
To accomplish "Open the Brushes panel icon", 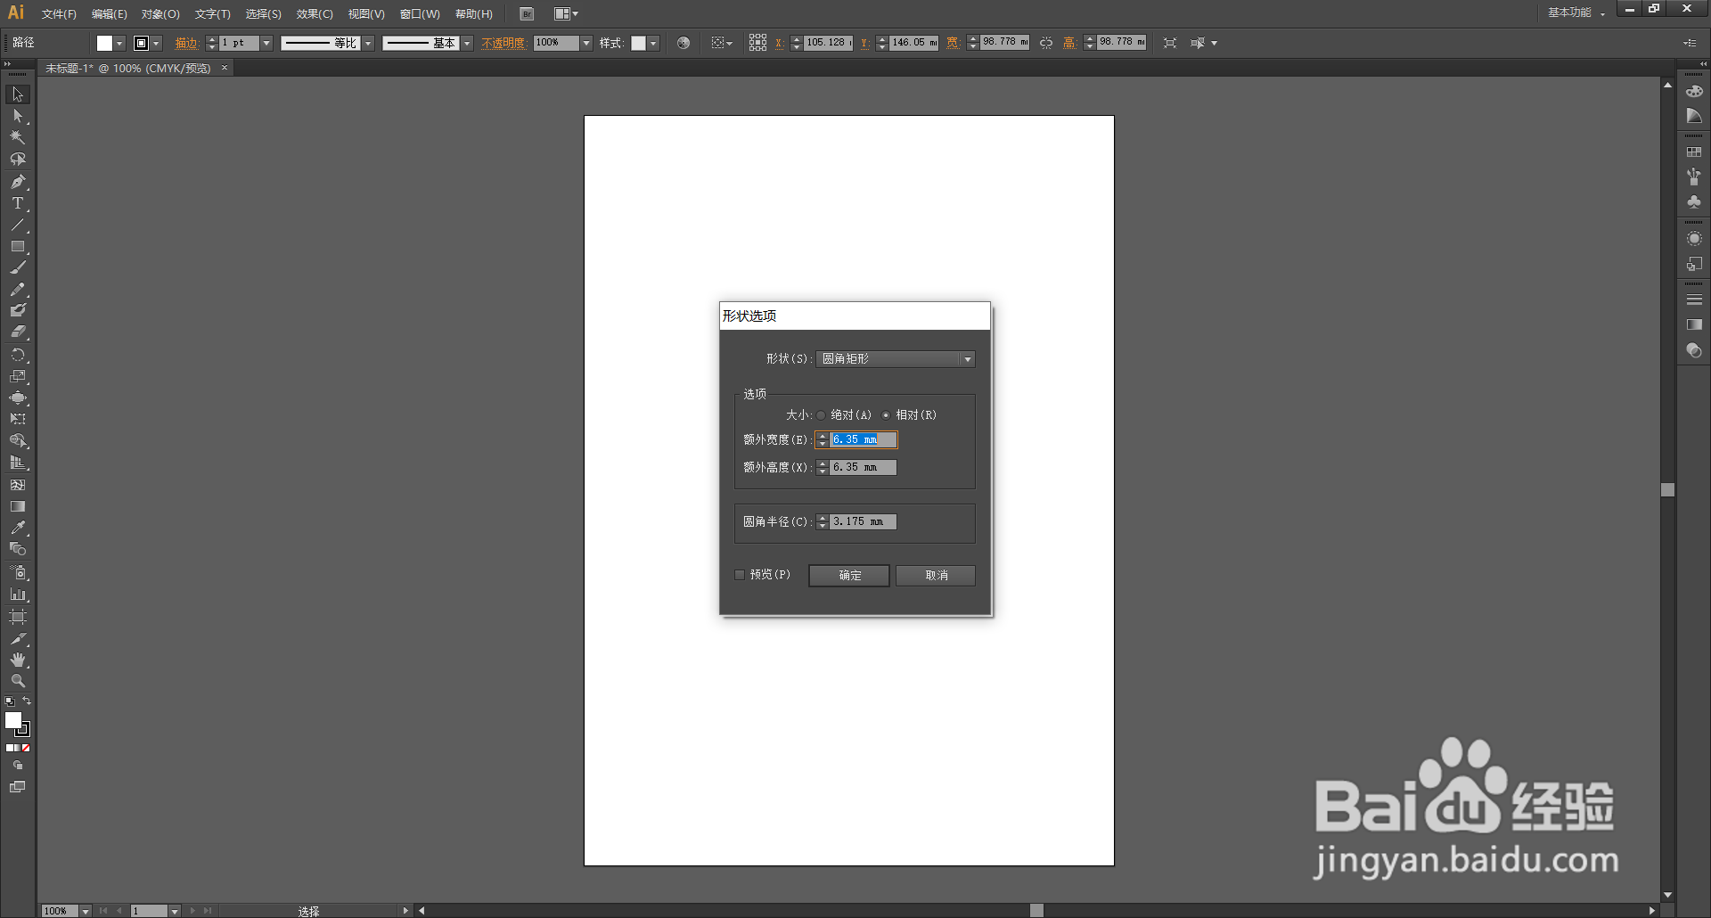I will [x=1694, y=177].
